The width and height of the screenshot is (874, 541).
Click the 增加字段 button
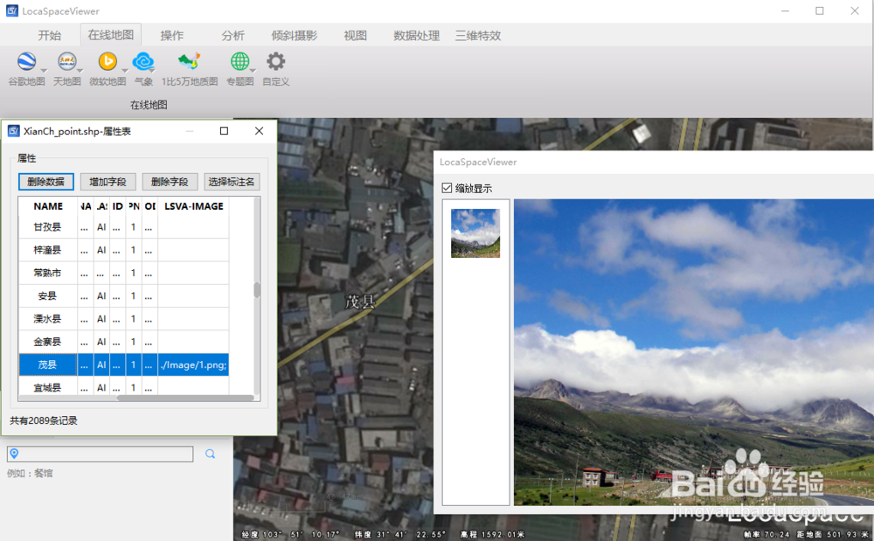108,182
